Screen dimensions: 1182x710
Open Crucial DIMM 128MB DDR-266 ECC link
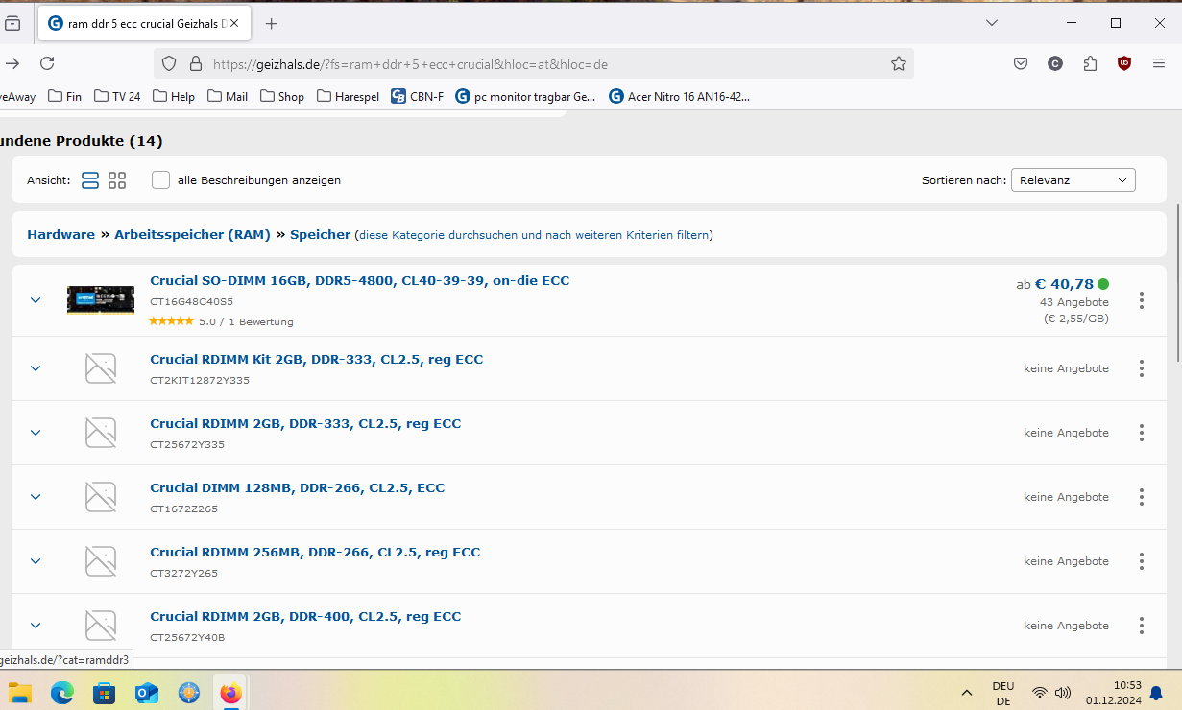(298, 488)
